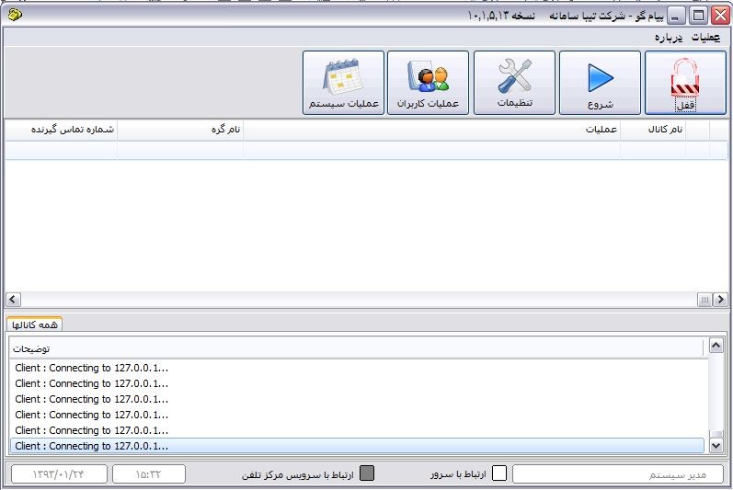The width and height of the screenshot is (733, 490).
Task: Toggle the phone center service connection indicator box
Action: point(367,474)
